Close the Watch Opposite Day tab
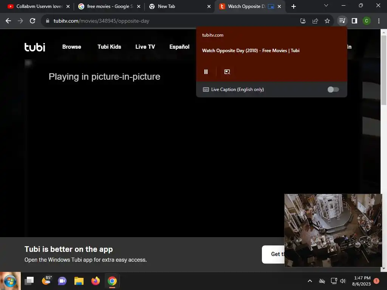387x290 pixels. click(279, 6)
